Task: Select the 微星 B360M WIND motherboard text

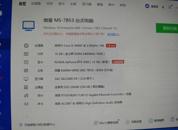Action: click(84, 70)
